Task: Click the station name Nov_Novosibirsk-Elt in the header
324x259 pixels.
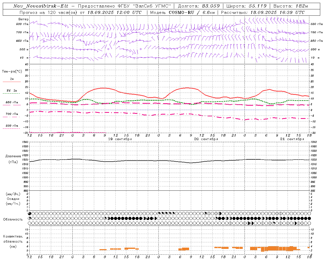Action: 41,6
